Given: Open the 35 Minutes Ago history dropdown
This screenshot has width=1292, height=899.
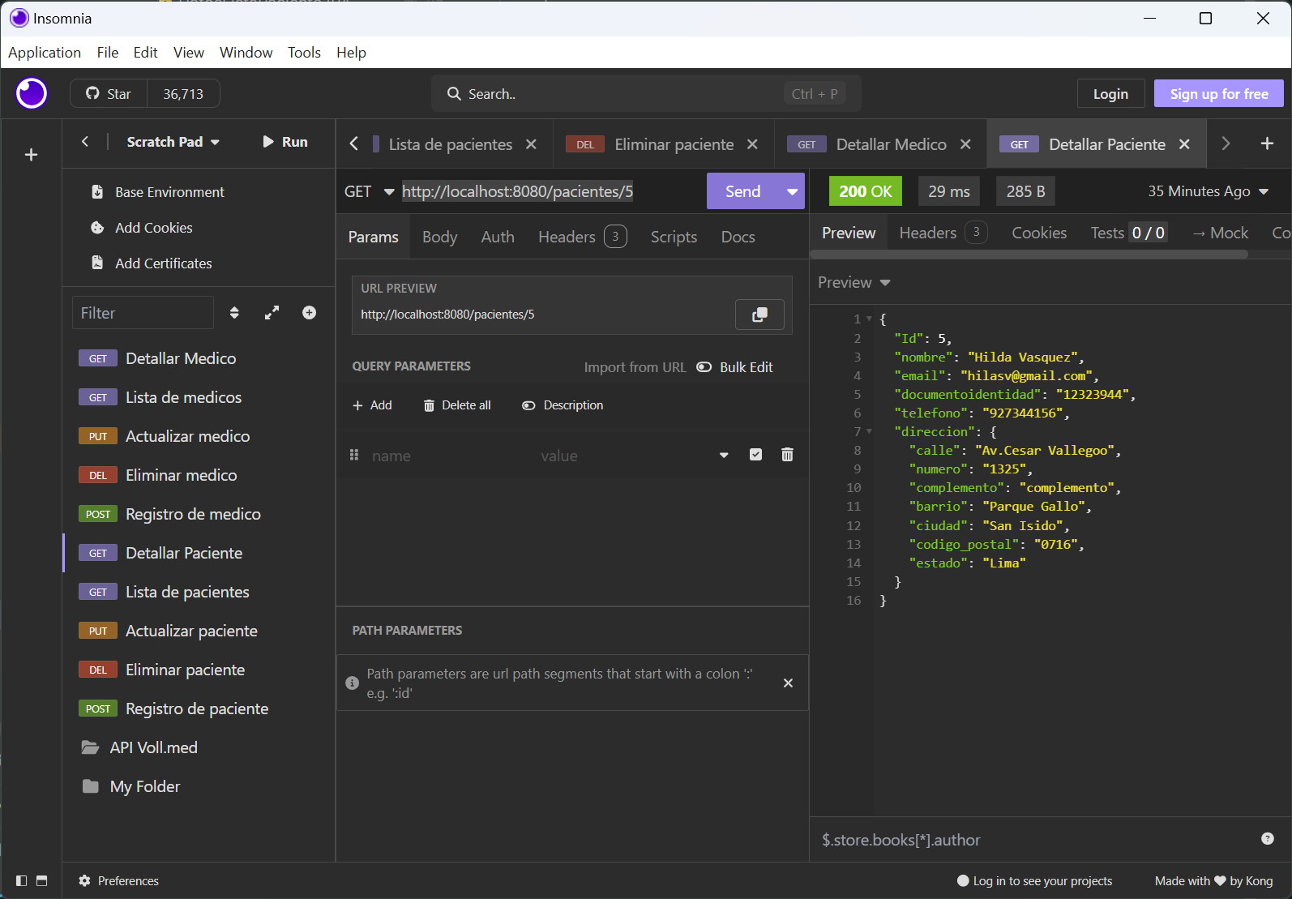Looking at the screenshot, I should pyautogui.click(x=1208, y=191).
